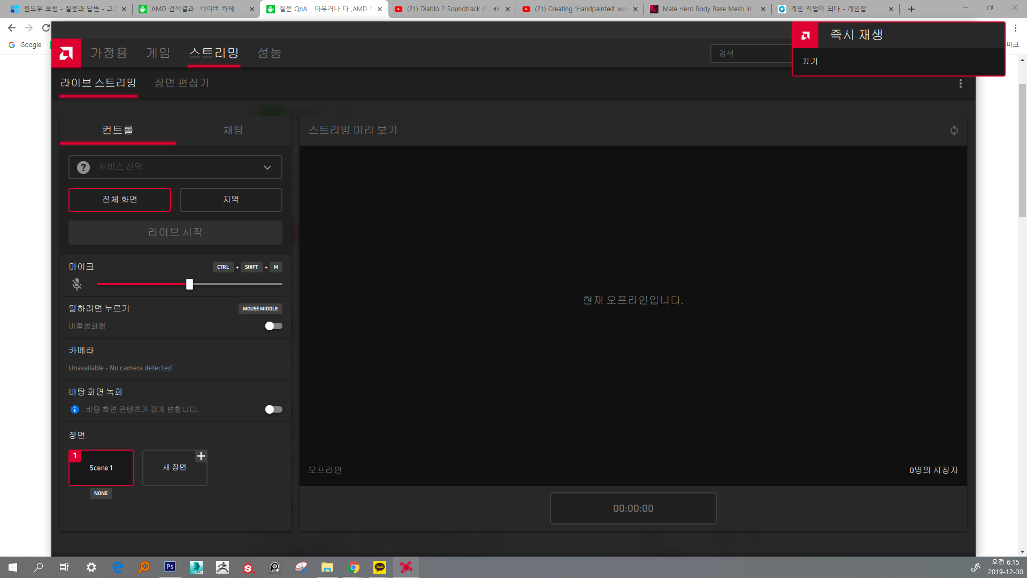Open Radeon Software taskbar icon
This screenshot has height=578, width=1027.
[406, 567]
